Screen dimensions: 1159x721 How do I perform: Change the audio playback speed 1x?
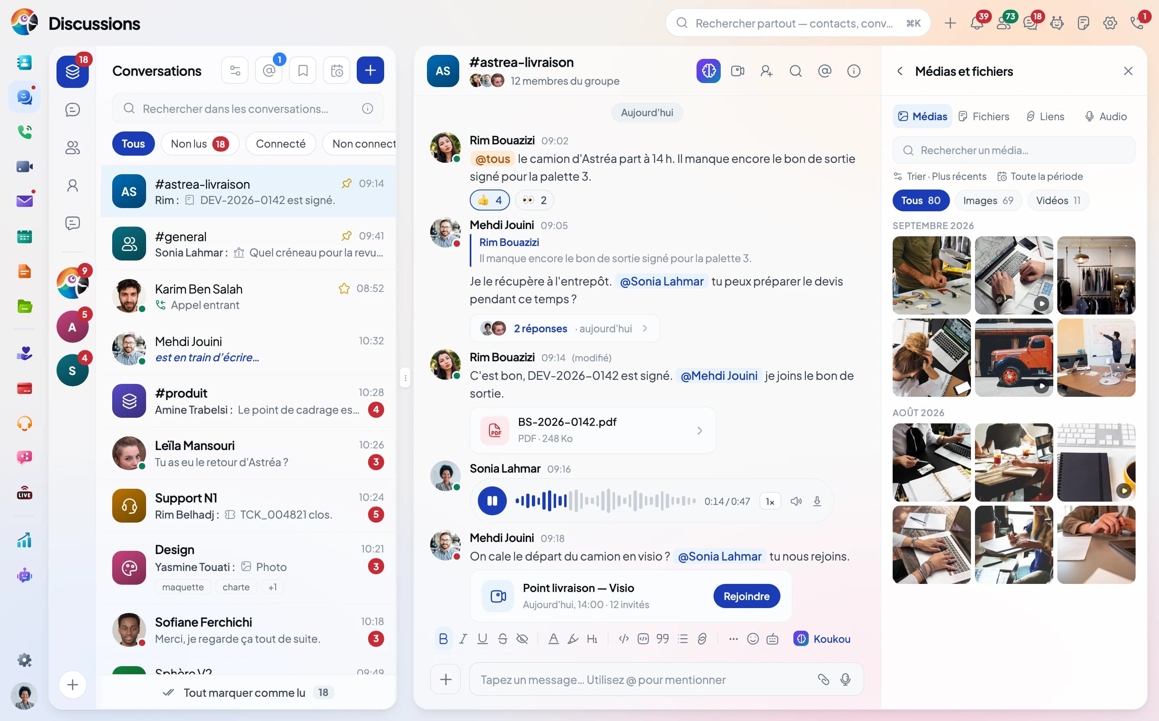pyautogui.click(x=770, y=501)
